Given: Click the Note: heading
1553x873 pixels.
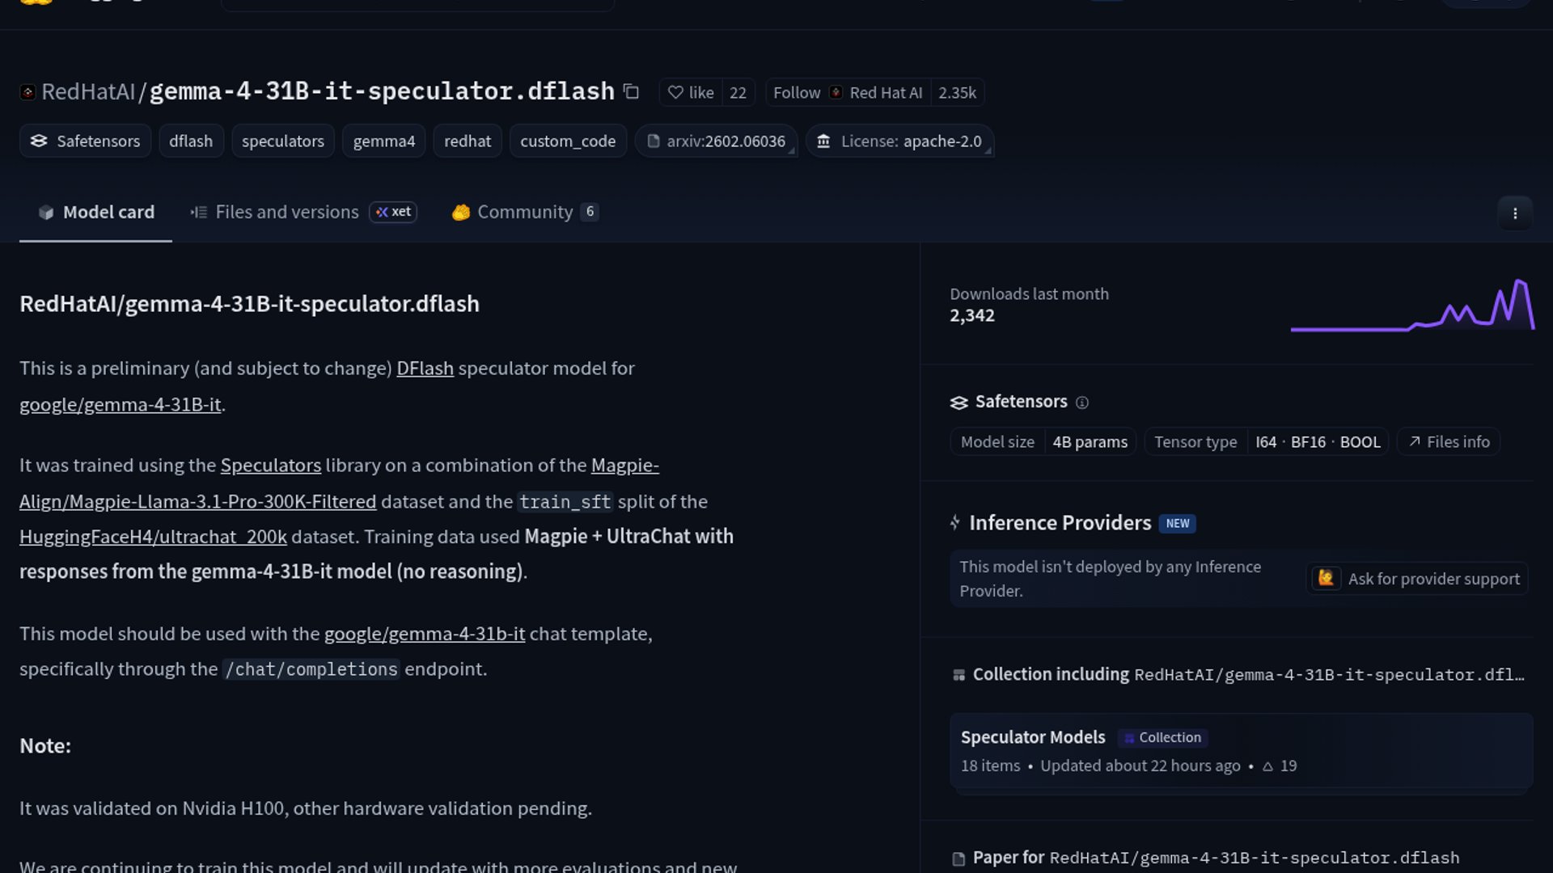Looking at the screenshot, I should (x=45, y=746).
